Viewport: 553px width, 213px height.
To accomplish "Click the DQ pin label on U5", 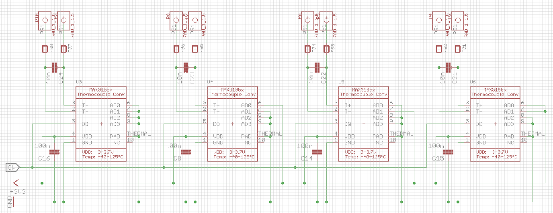I will (348, 124).
